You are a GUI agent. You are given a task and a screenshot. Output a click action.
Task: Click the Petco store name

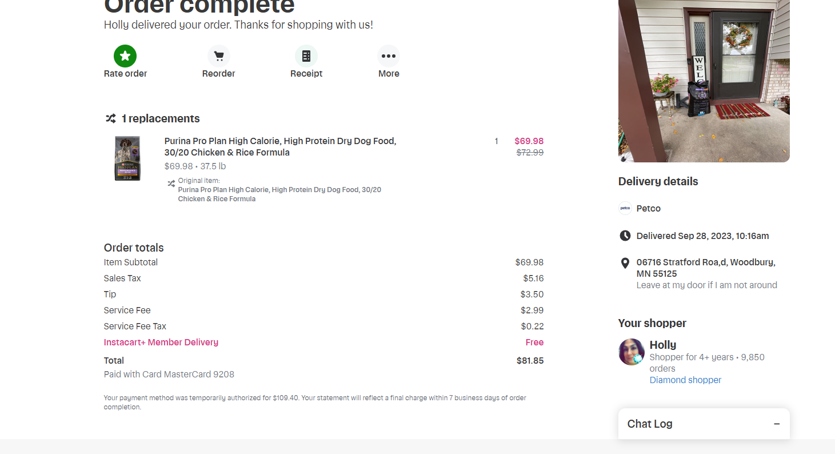point(648,208)
